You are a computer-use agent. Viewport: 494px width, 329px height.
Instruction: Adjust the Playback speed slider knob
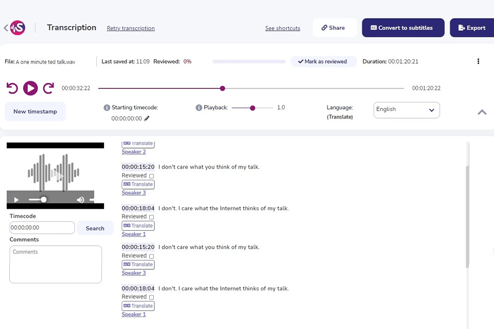tap(252, 108)
